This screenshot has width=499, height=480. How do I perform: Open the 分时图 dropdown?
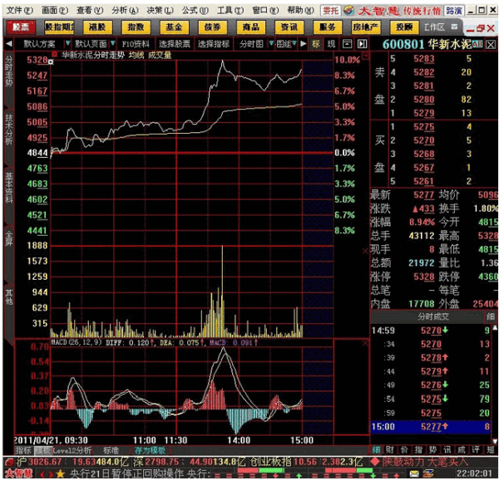click(250, 42)
